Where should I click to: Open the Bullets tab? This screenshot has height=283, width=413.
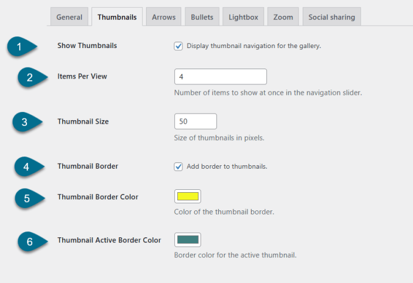point(202,17)
